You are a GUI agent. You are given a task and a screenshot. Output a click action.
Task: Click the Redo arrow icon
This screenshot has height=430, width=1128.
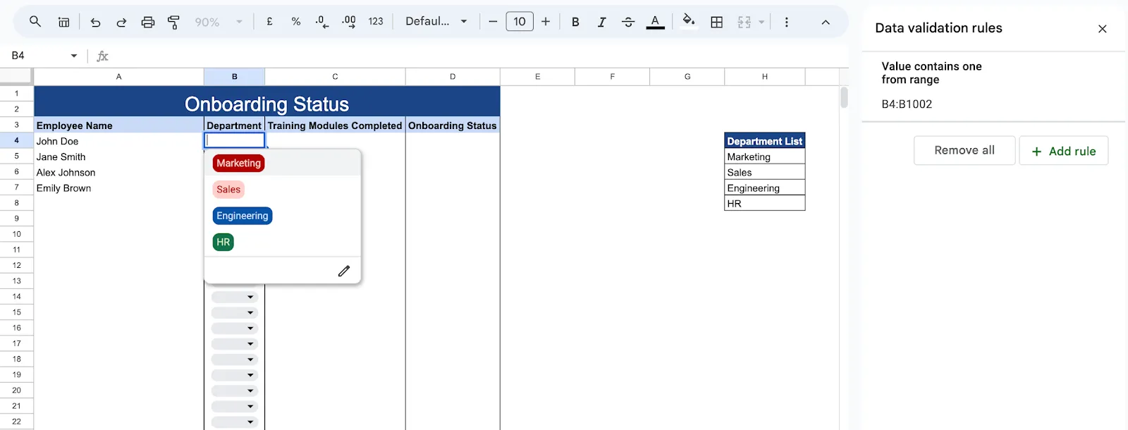click(x=121, y=22)
